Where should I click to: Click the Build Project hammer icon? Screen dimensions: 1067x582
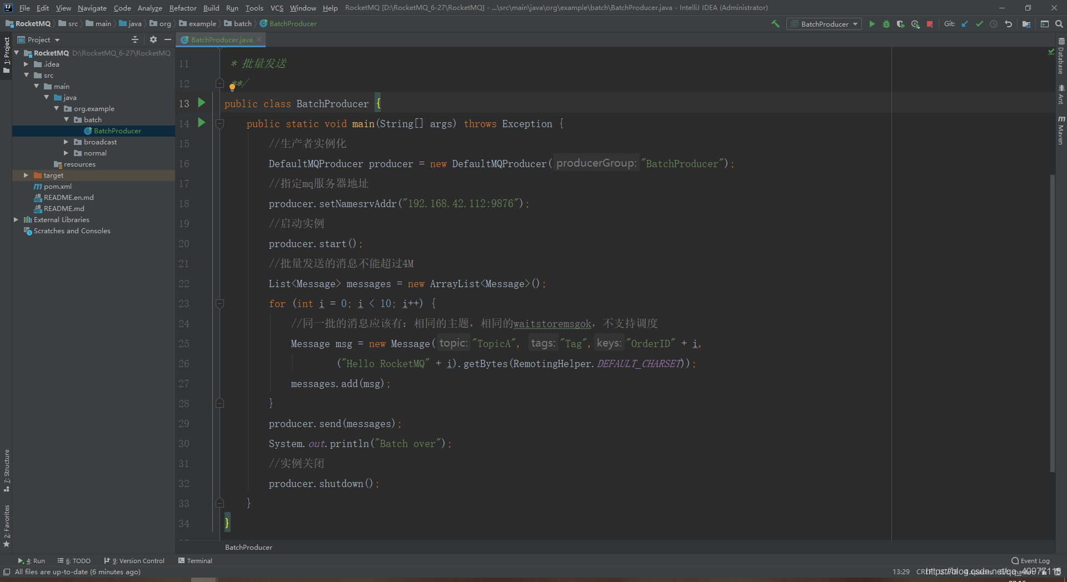pos(775,24)
